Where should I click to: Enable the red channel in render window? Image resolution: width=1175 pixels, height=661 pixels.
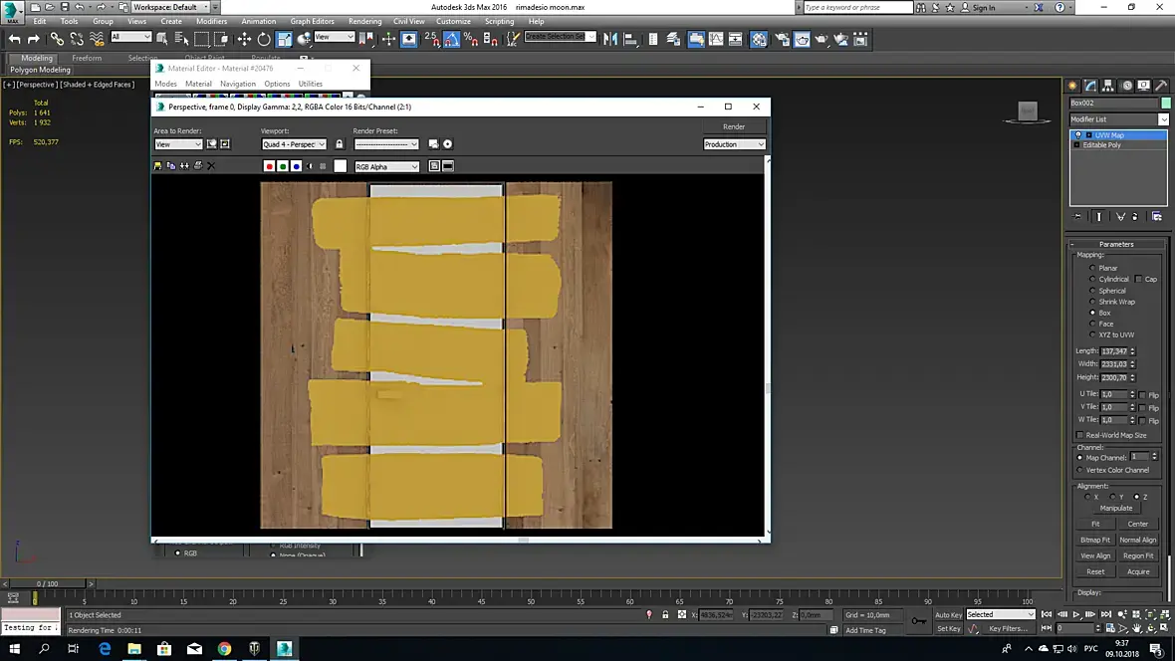[x=269, y=166]
